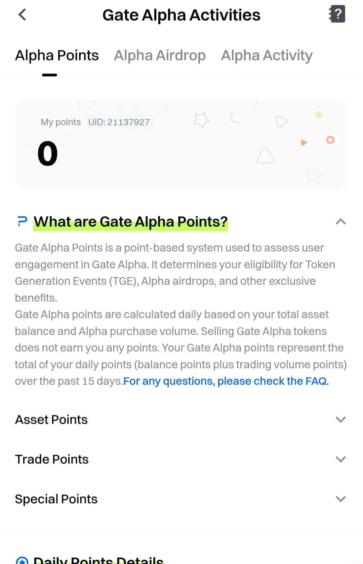This screenshot has height=564, width=363.
Task: Collapse the What are Gate Alpha Points section
Action: (x=341, y=222)
